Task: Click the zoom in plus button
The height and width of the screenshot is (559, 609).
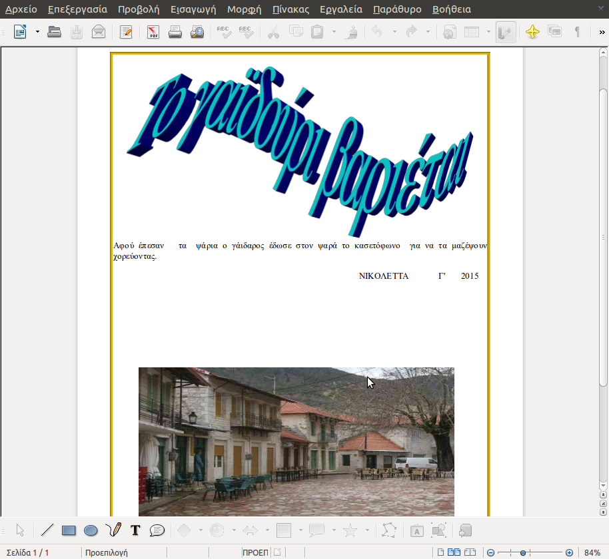Action: coord(569,553)
